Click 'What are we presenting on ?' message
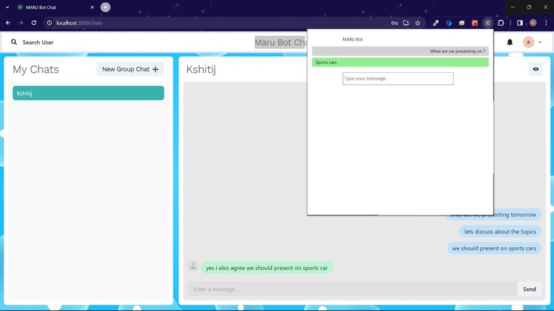The height and width of the screenshot is (311, 554). (400, 51)
